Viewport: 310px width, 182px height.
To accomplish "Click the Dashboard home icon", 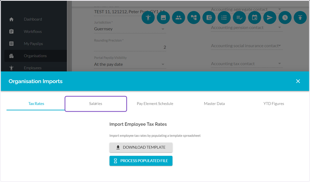I will (11, 19).
